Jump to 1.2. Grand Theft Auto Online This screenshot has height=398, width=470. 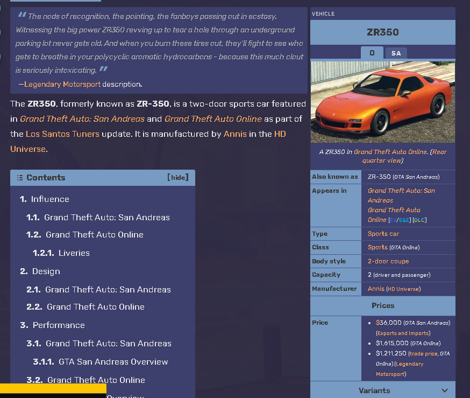coord(85,235)
